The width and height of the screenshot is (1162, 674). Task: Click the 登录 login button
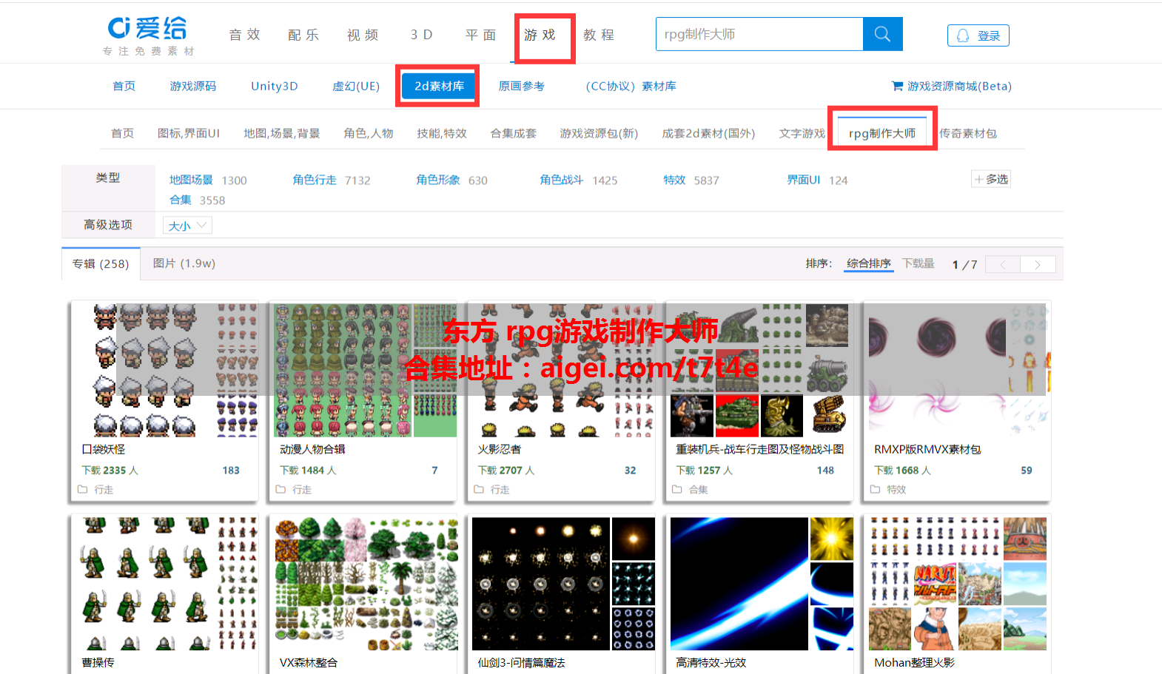pos(978,36)
